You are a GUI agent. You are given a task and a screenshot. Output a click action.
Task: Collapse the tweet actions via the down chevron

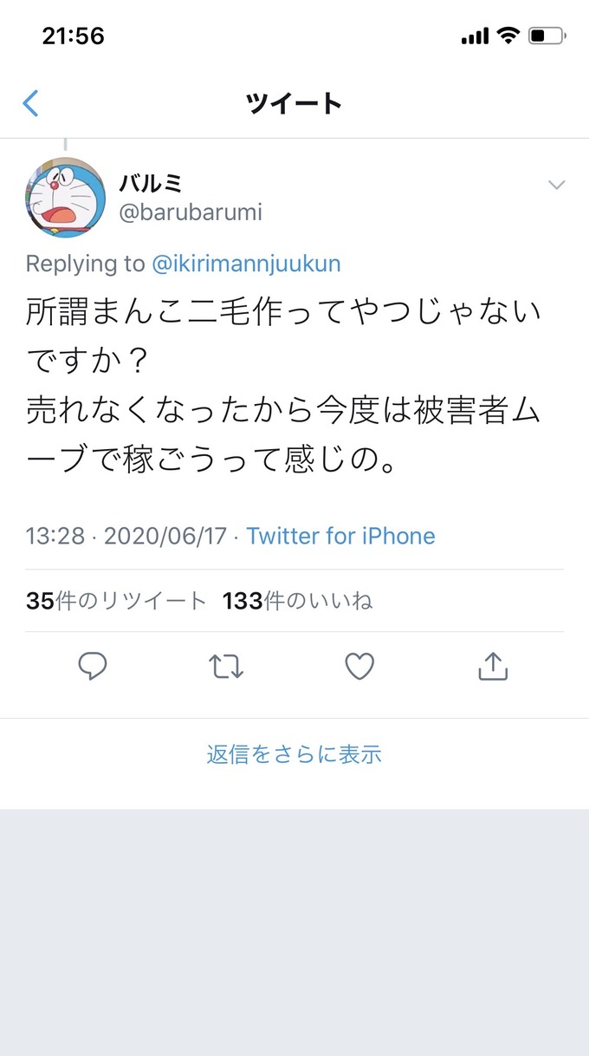[x=557, y=184]
